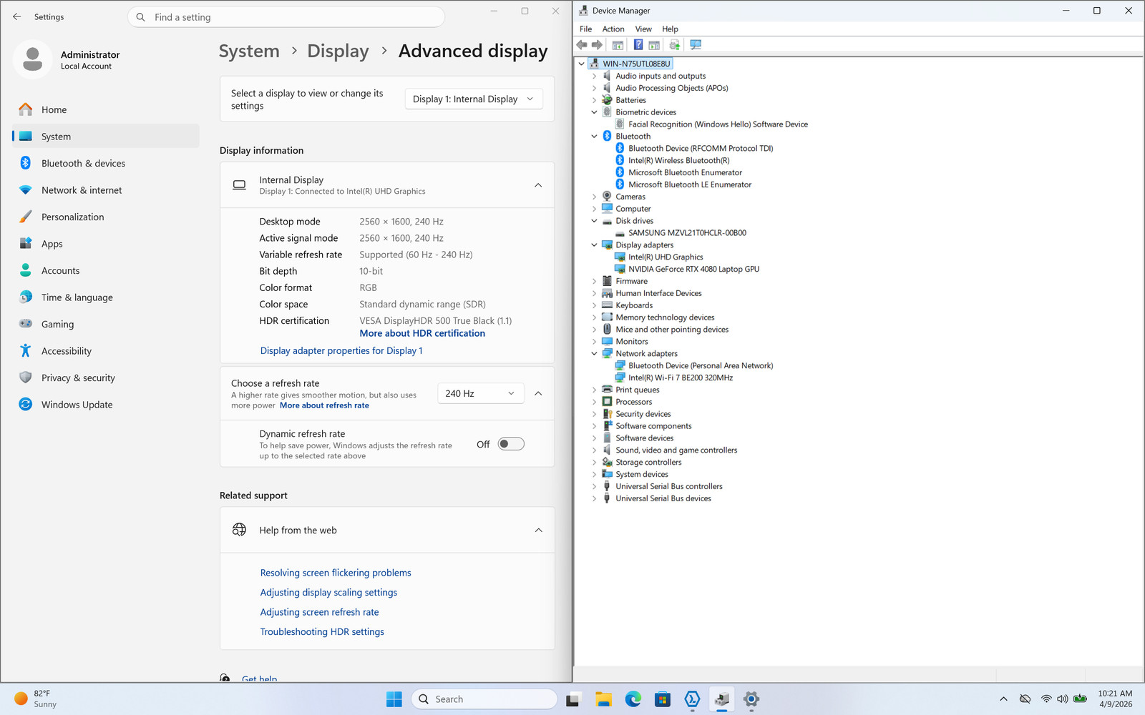
Task: Select SAMSUNG MZVL21T0HCLR-00B00 disk drive
Action: point(687,233)
